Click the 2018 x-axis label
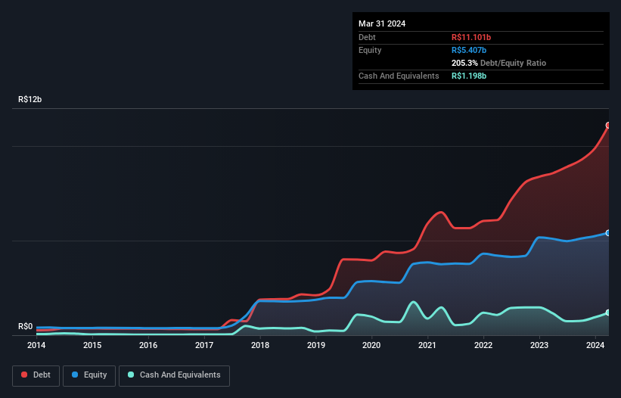The image size is (621, 398). [x=259, y=345]
